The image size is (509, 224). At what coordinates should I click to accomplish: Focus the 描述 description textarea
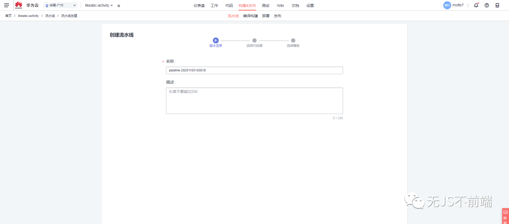(x=254, y=101)
